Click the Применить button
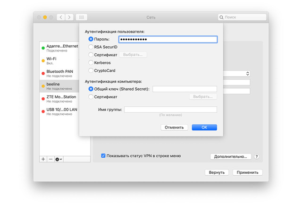302x204 pixels. (247, 172)
